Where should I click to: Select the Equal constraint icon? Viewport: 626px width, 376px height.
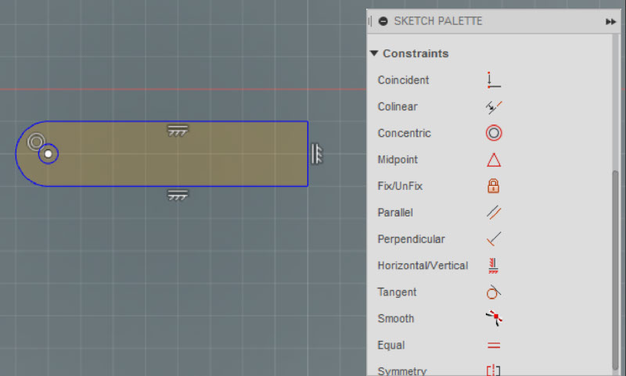[x=494, y=346]
